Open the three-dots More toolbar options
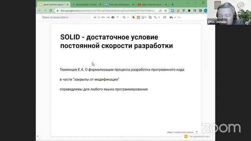This screenshot has width=251, height=141. 179,17
